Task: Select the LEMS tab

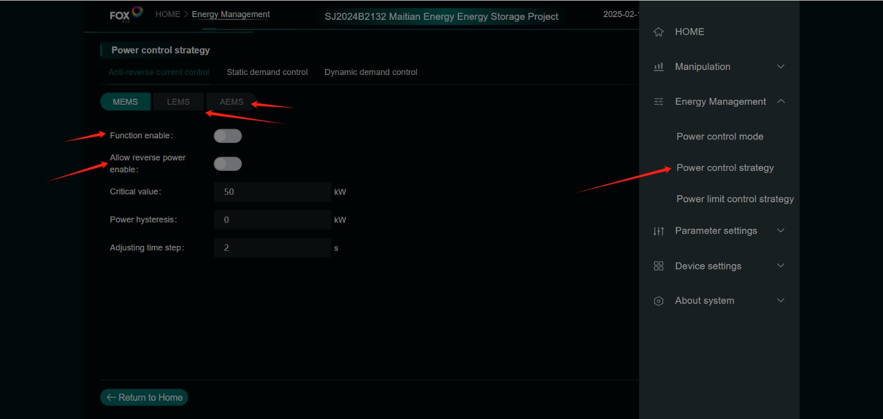Action: [178, 102]
